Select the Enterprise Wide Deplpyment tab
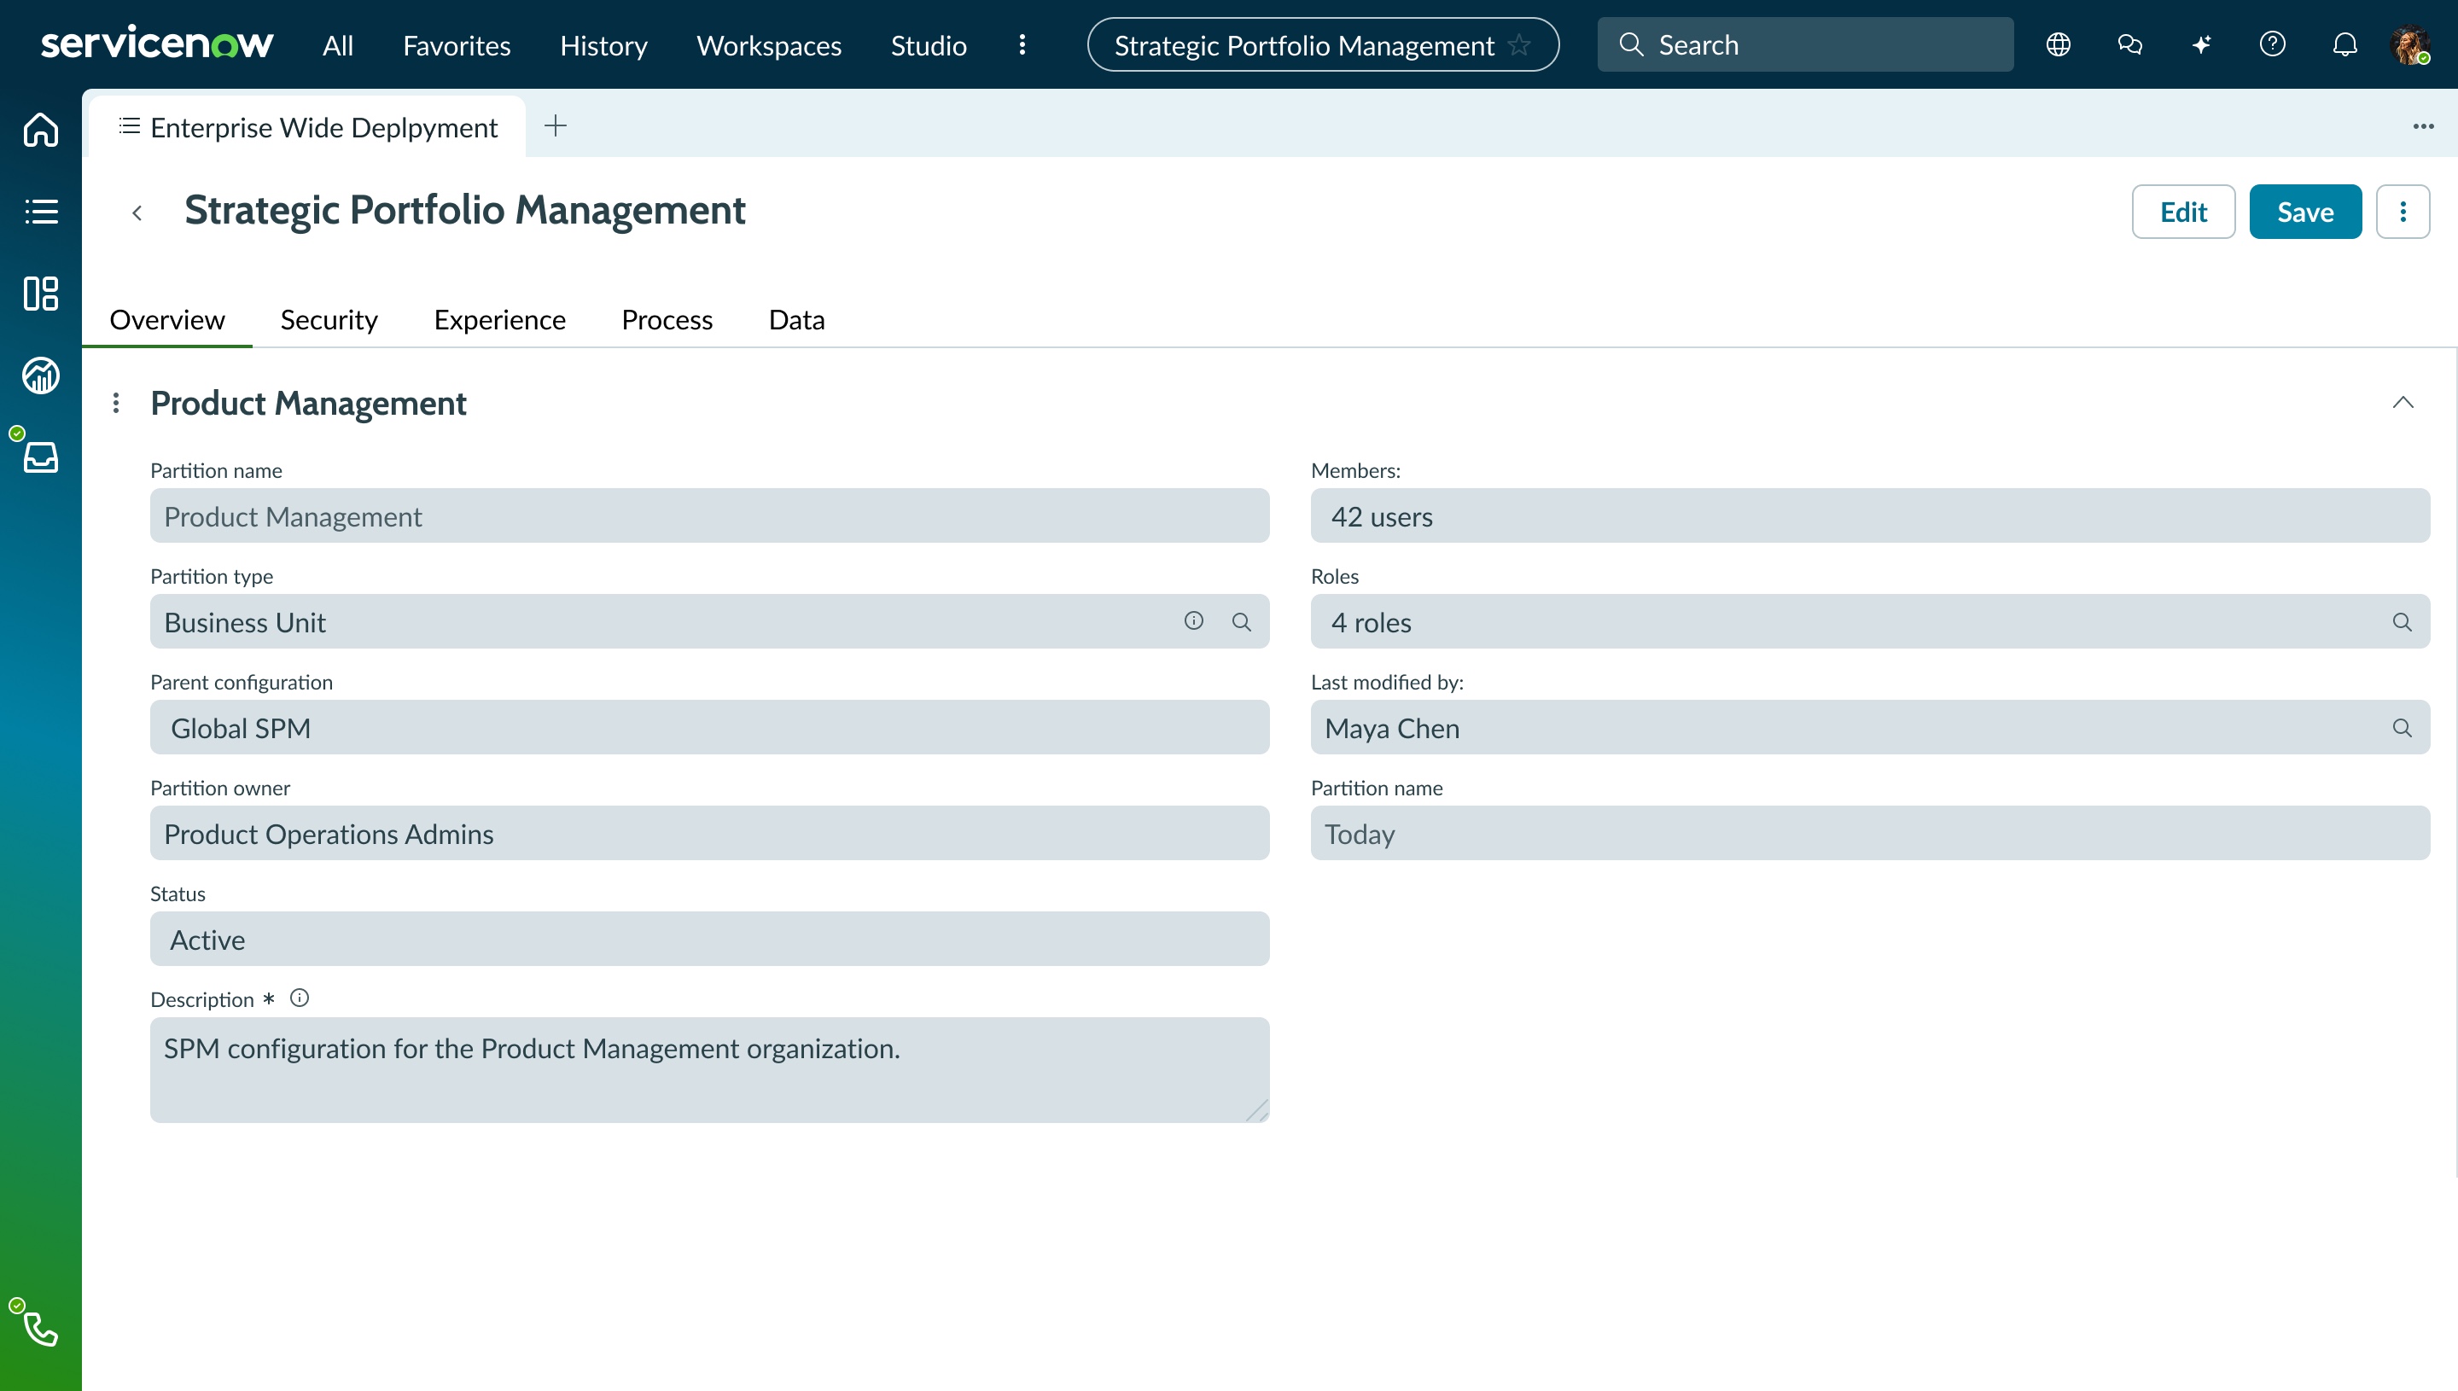 [307, 126]
